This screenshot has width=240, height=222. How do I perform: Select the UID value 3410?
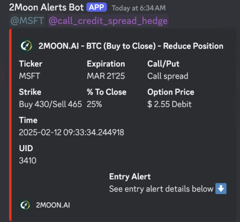[28, 161]
